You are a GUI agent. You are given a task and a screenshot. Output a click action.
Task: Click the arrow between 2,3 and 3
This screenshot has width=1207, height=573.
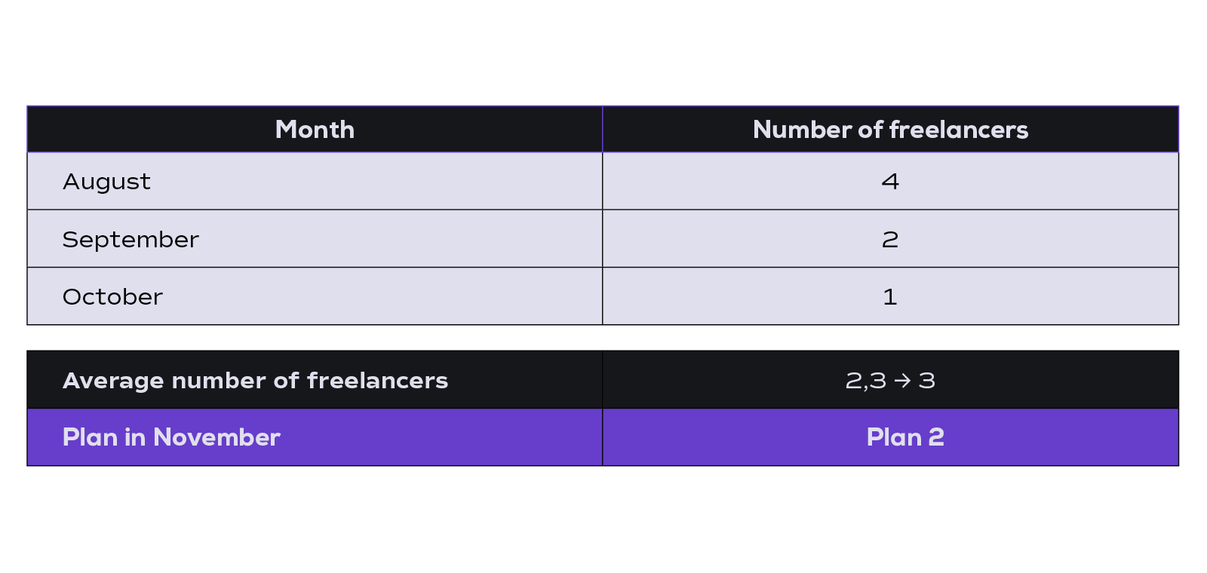point(902,381)
